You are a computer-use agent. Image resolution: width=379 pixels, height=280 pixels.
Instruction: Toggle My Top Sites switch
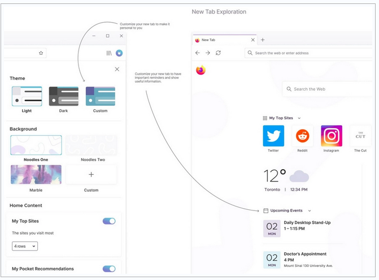point(109,221)
